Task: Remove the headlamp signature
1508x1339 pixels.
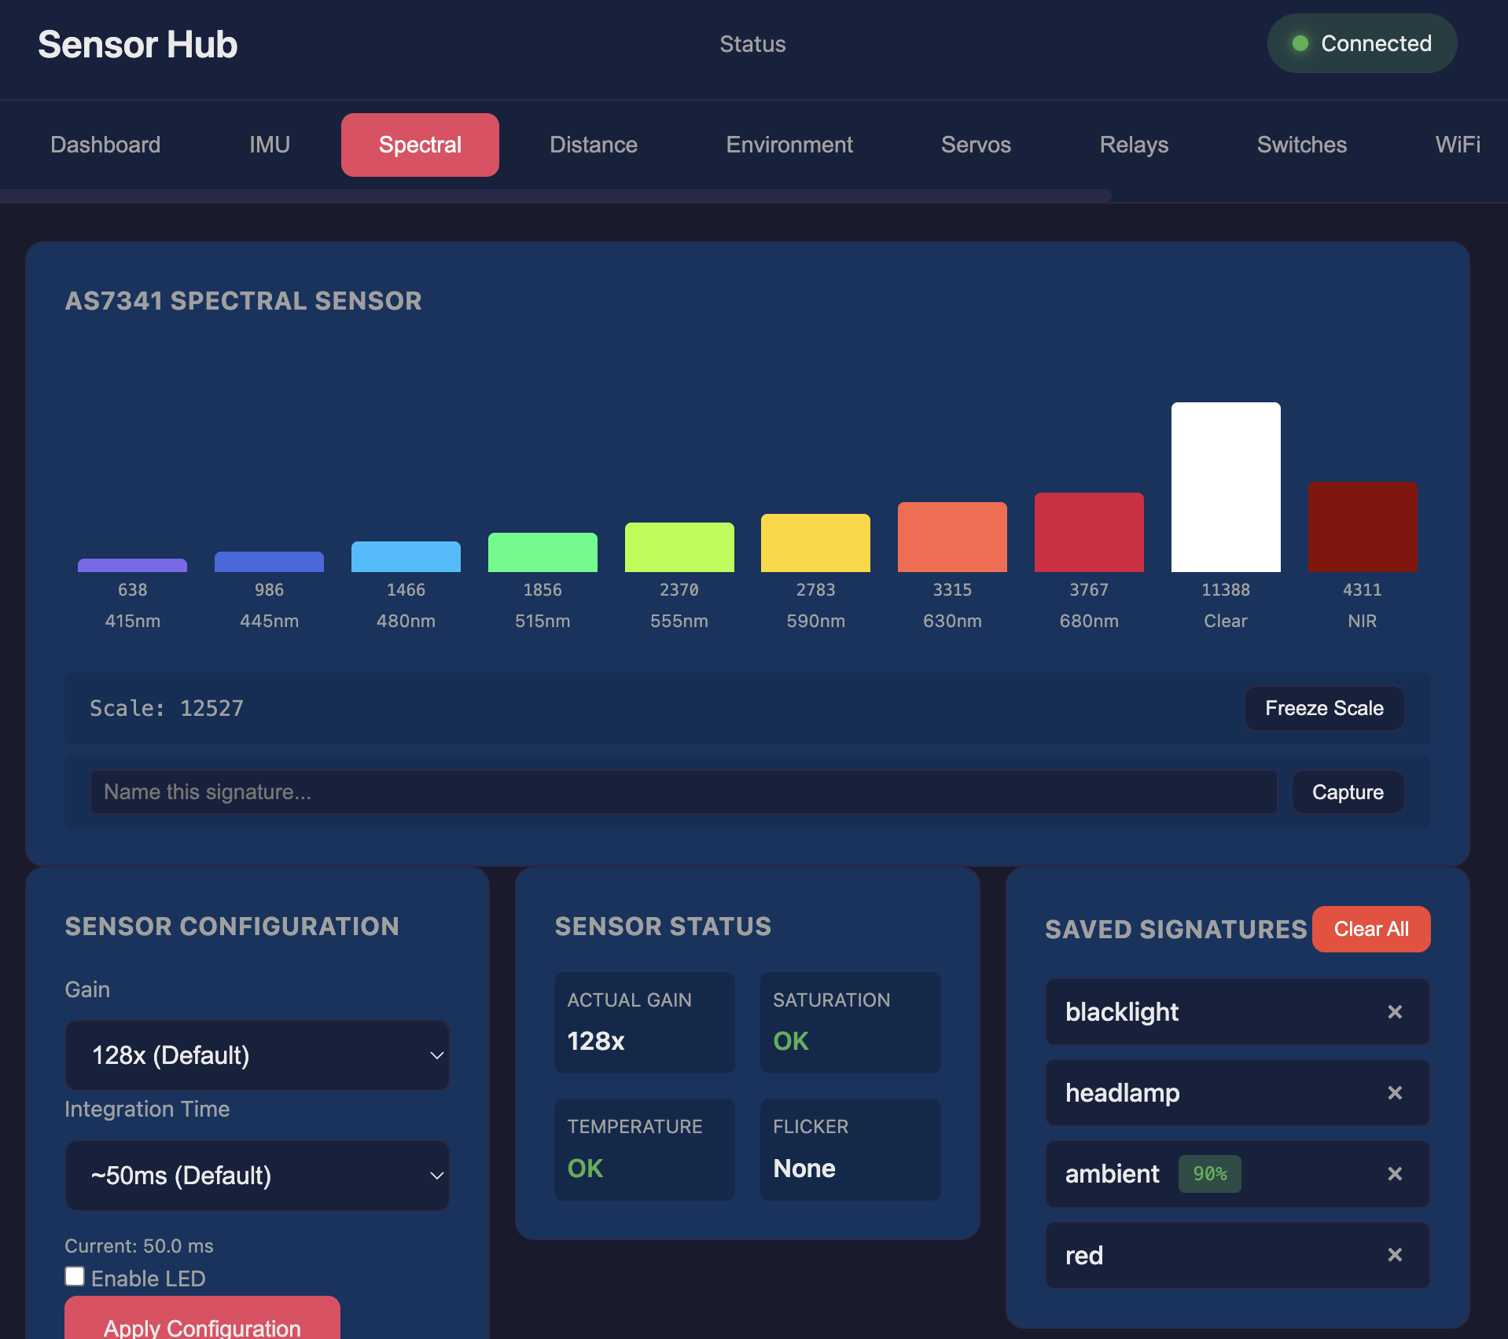Action: (x=1395, y=1093)
